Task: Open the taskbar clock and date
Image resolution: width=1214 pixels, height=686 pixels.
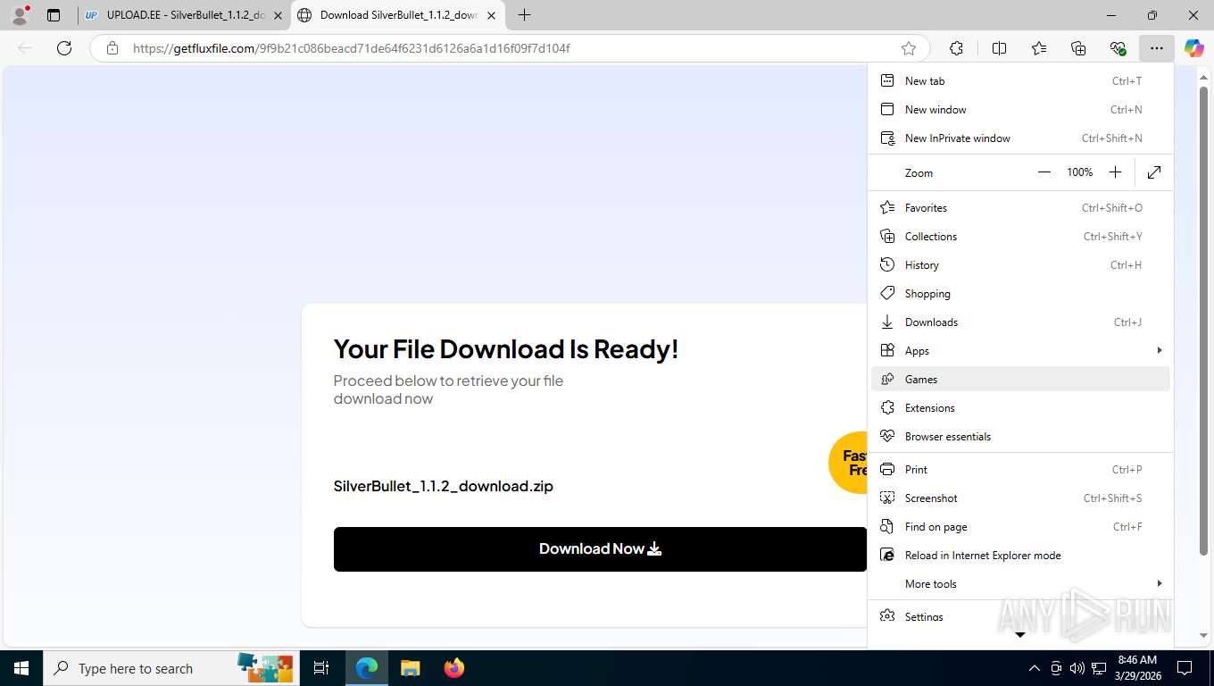Action: pyautogui.click(x=1137, y=668)
